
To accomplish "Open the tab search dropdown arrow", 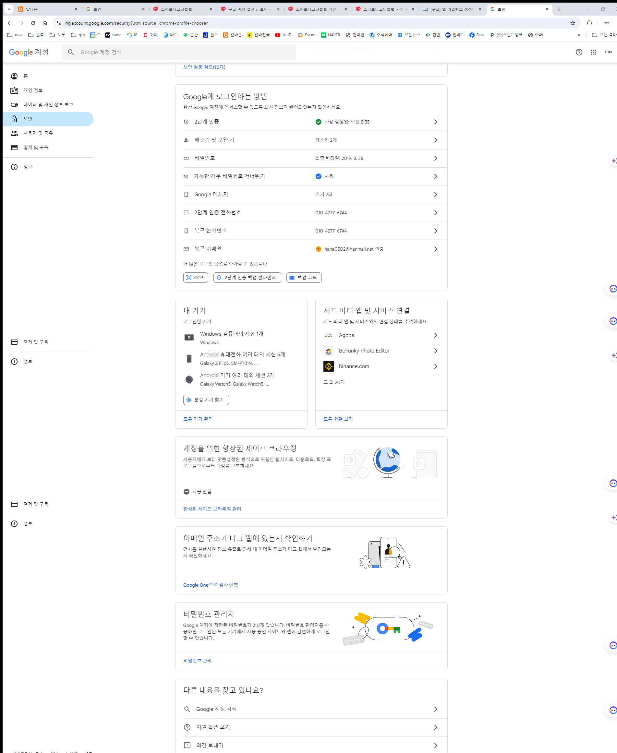I will click(x=9, y=9).
